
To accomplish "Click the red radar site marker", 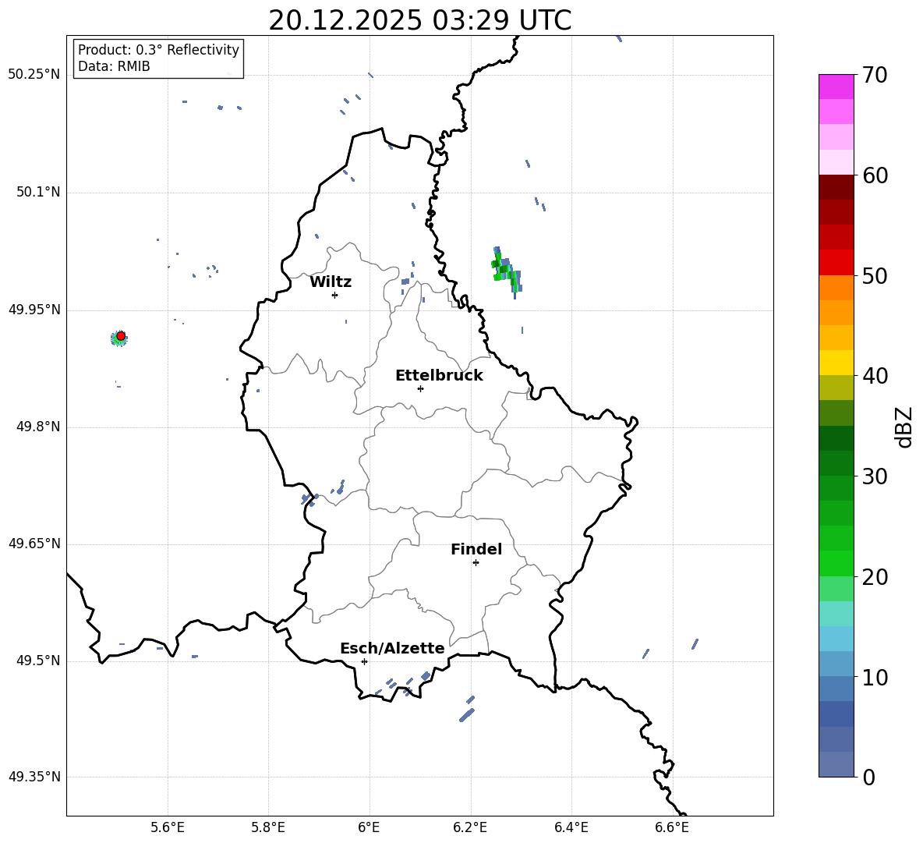I will [x=121, y=336].
